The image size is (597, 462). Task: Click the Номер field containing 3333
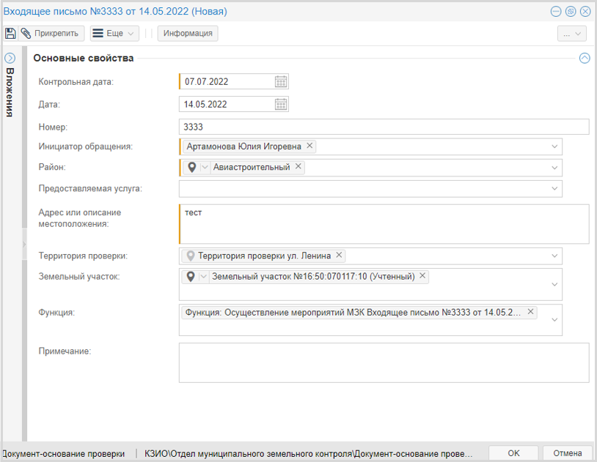pos(384,127)
